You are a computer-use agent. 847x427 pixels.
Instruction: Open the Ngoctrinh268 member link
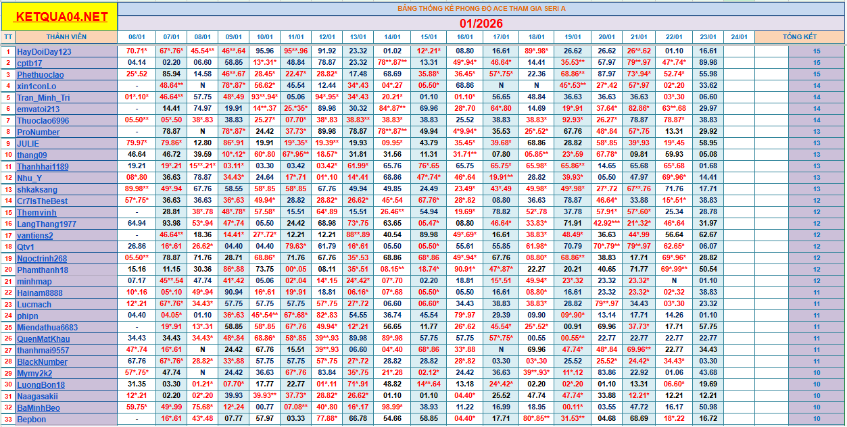pos(42,259)
